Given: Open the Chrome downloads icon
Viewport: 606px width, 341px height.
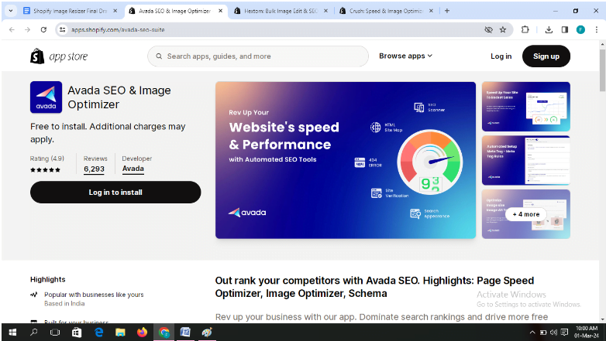Looking at the screenshot, I should 549,29.
